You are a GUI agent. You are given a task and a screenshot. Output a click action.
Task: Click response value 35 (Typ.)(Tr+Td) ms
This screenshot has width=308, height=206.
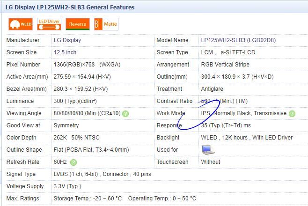pos(226,125)
